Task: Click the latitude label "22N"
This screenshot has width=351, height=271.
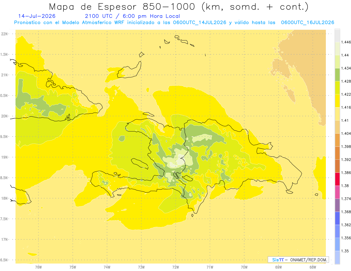Action: click(x=5, y=34)
